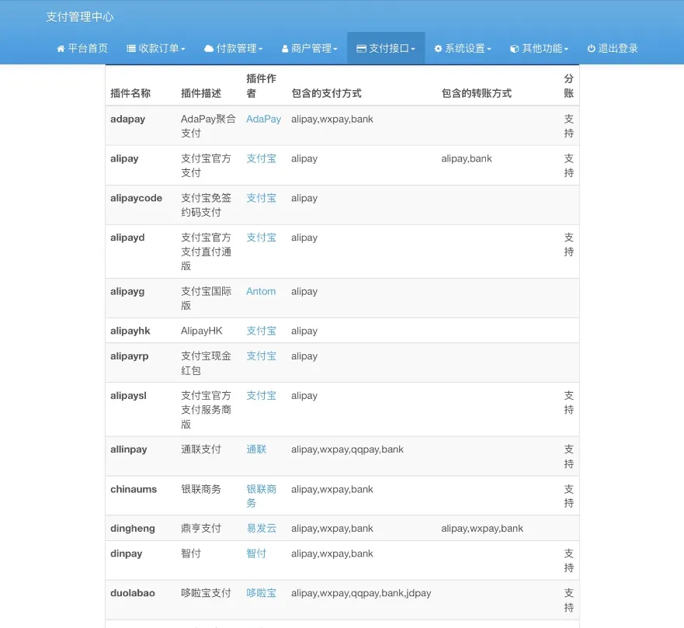Viewport: 684px width, 628px height.
Task: Click the power icon beside 退出登录
Action: 591,48
